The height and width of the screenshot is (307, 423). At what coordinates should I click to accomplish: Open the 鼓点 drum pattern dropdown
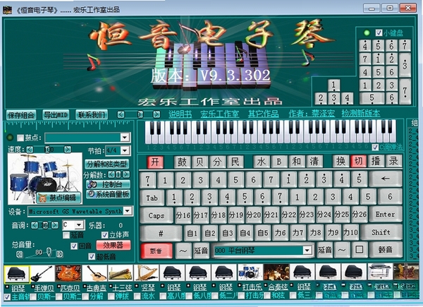click(x=125, y=138)
